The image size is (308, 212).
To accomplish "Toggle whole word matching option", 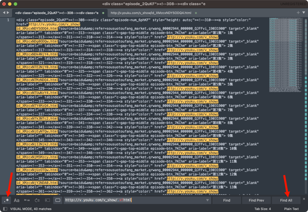I will click(27, 200).
